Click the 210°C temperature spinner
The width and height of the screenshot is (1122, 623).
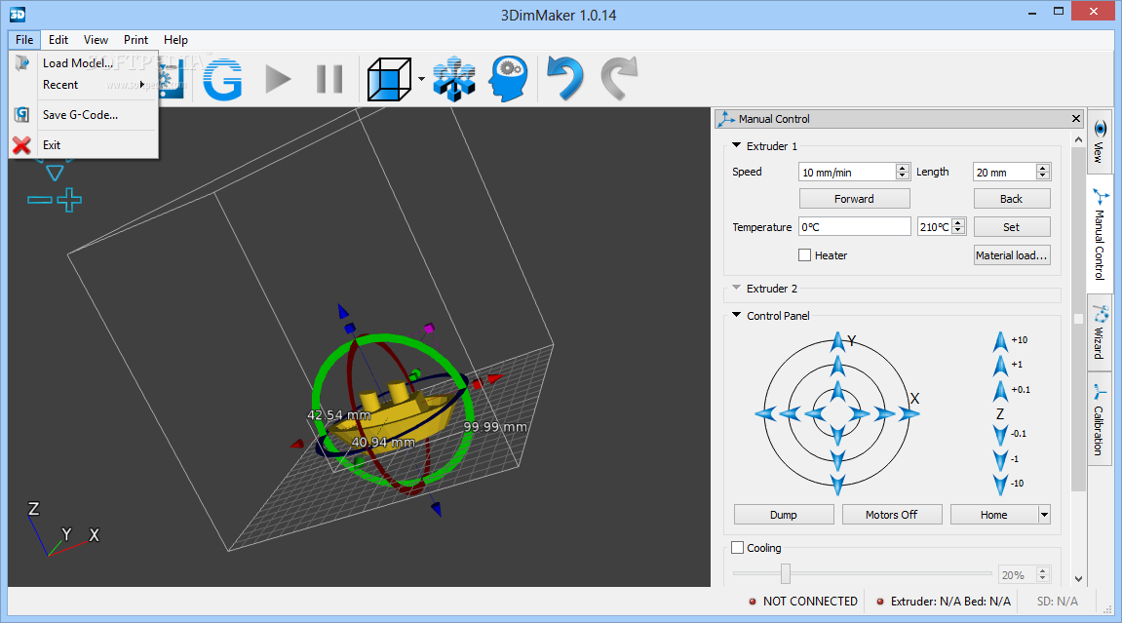point(959,227)
